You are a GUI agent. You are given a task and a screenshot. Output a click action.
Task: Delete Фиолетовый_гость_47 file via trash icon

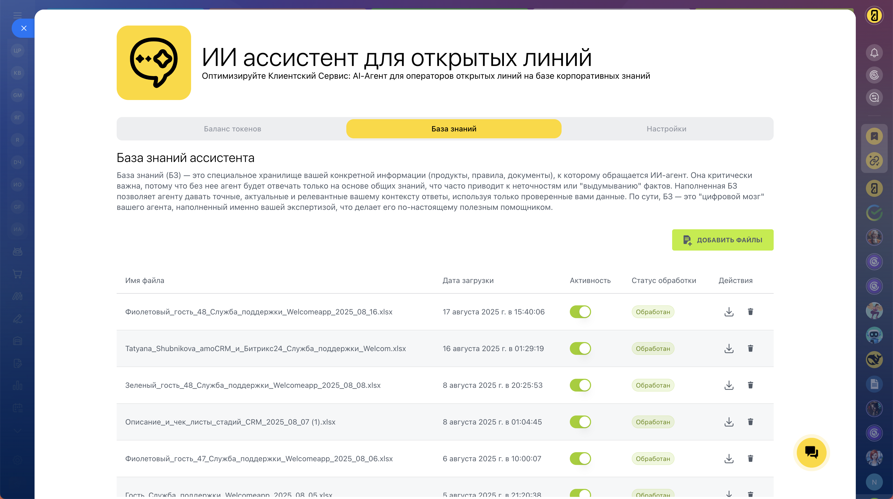(x=750, y=458)
